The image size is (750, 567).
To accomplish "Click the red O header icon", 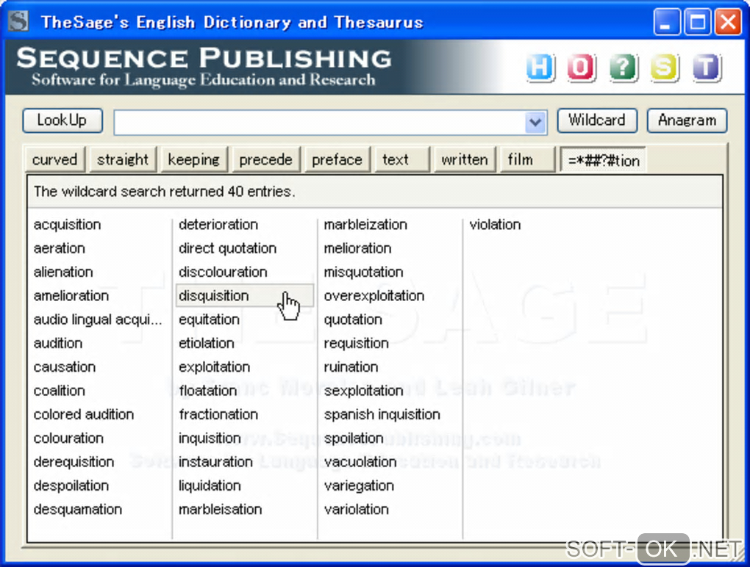I will click(581, 67).
